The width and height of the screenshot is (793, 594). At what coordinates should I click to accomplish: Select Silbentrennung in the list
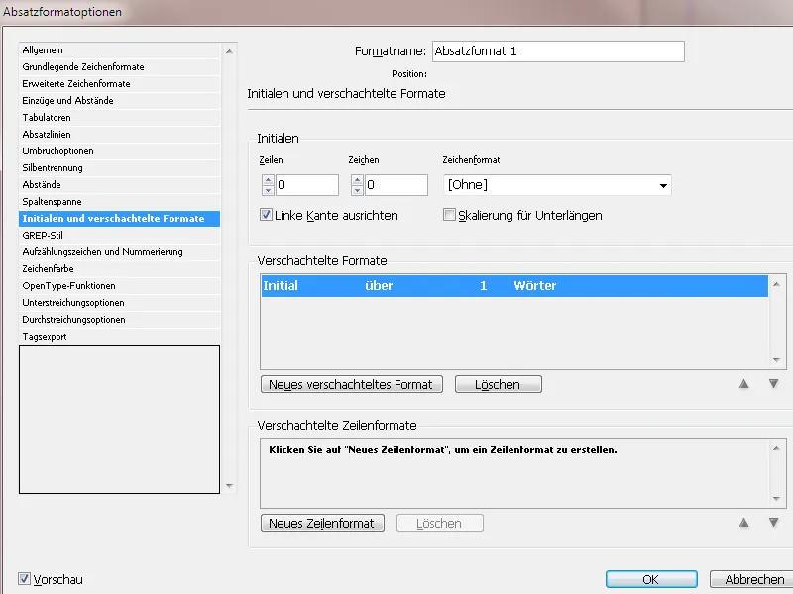pos(120,167)
